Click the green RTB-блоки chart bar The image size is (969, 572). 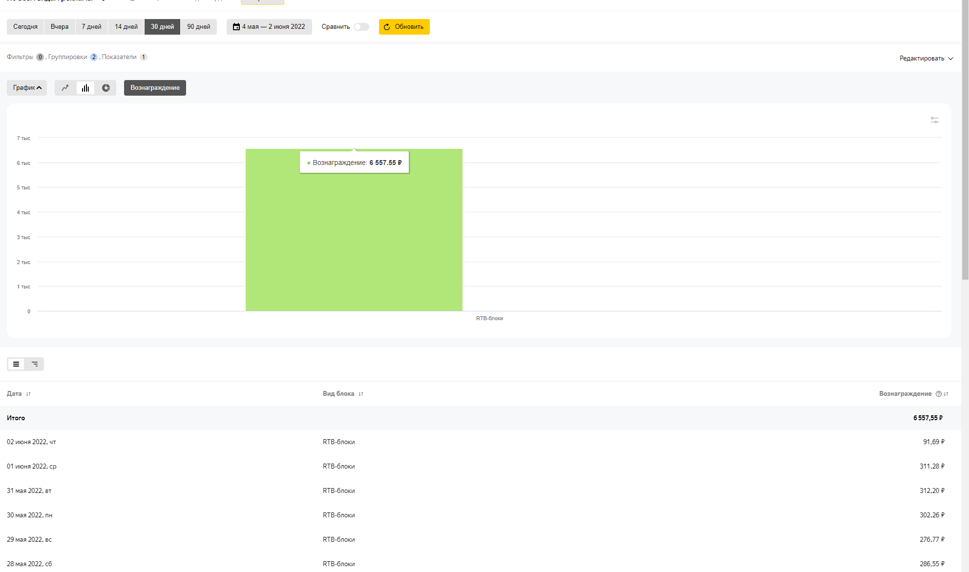click(x=354, y=244)
